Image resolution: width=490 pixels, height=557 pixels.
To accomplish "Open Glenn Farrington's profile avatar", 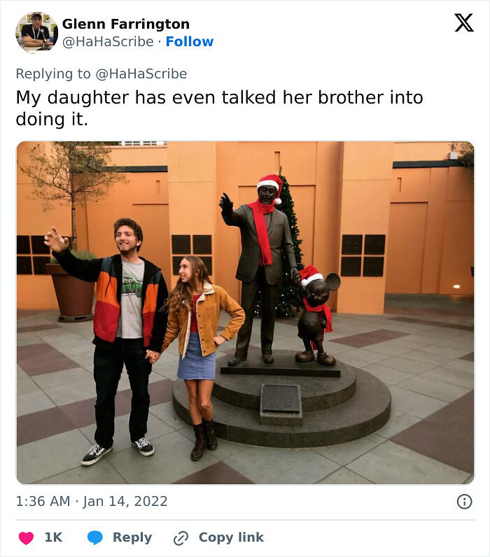I will 36,32.
